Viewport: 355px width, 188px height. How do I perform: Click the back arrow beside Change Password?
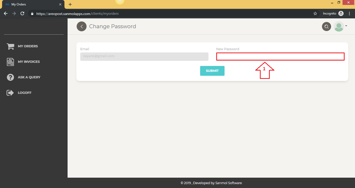(82, 26)
